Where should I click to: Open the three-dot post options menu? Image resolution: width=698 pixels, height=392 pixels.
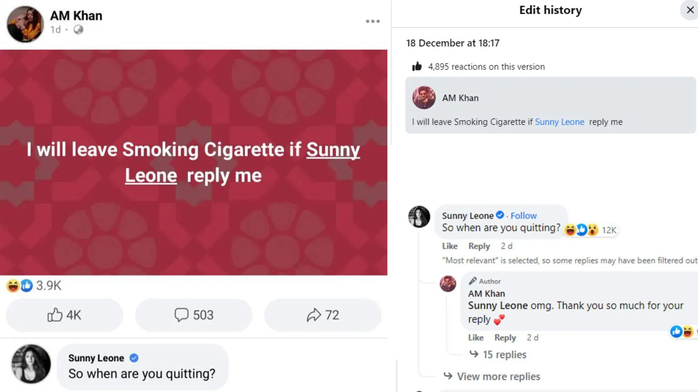[373, 21]
